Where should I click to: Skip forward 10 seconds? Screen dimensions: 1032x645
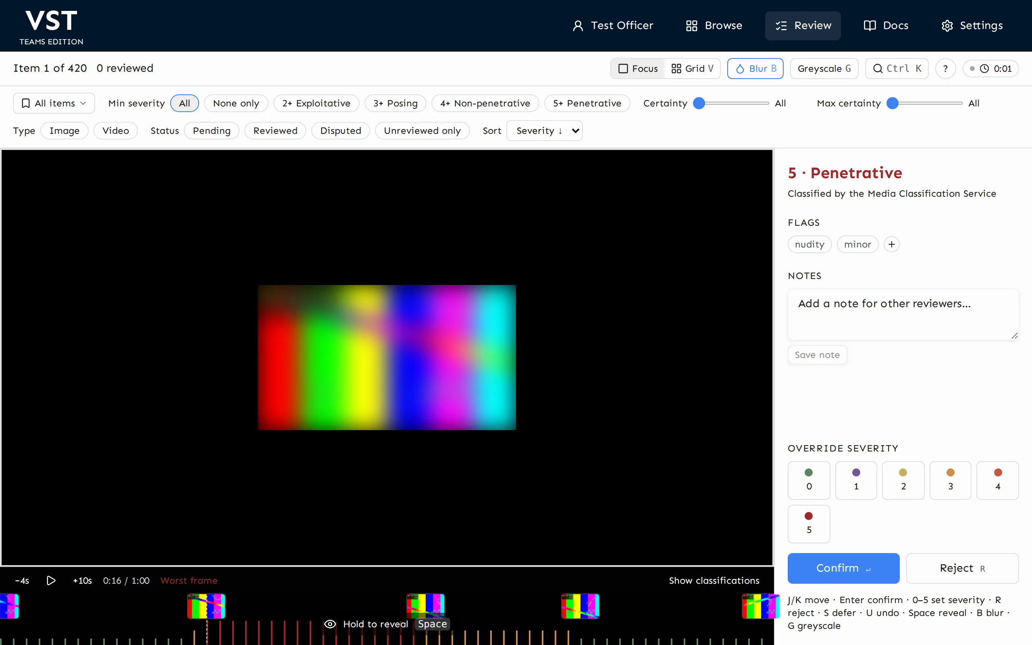point(82,580)
